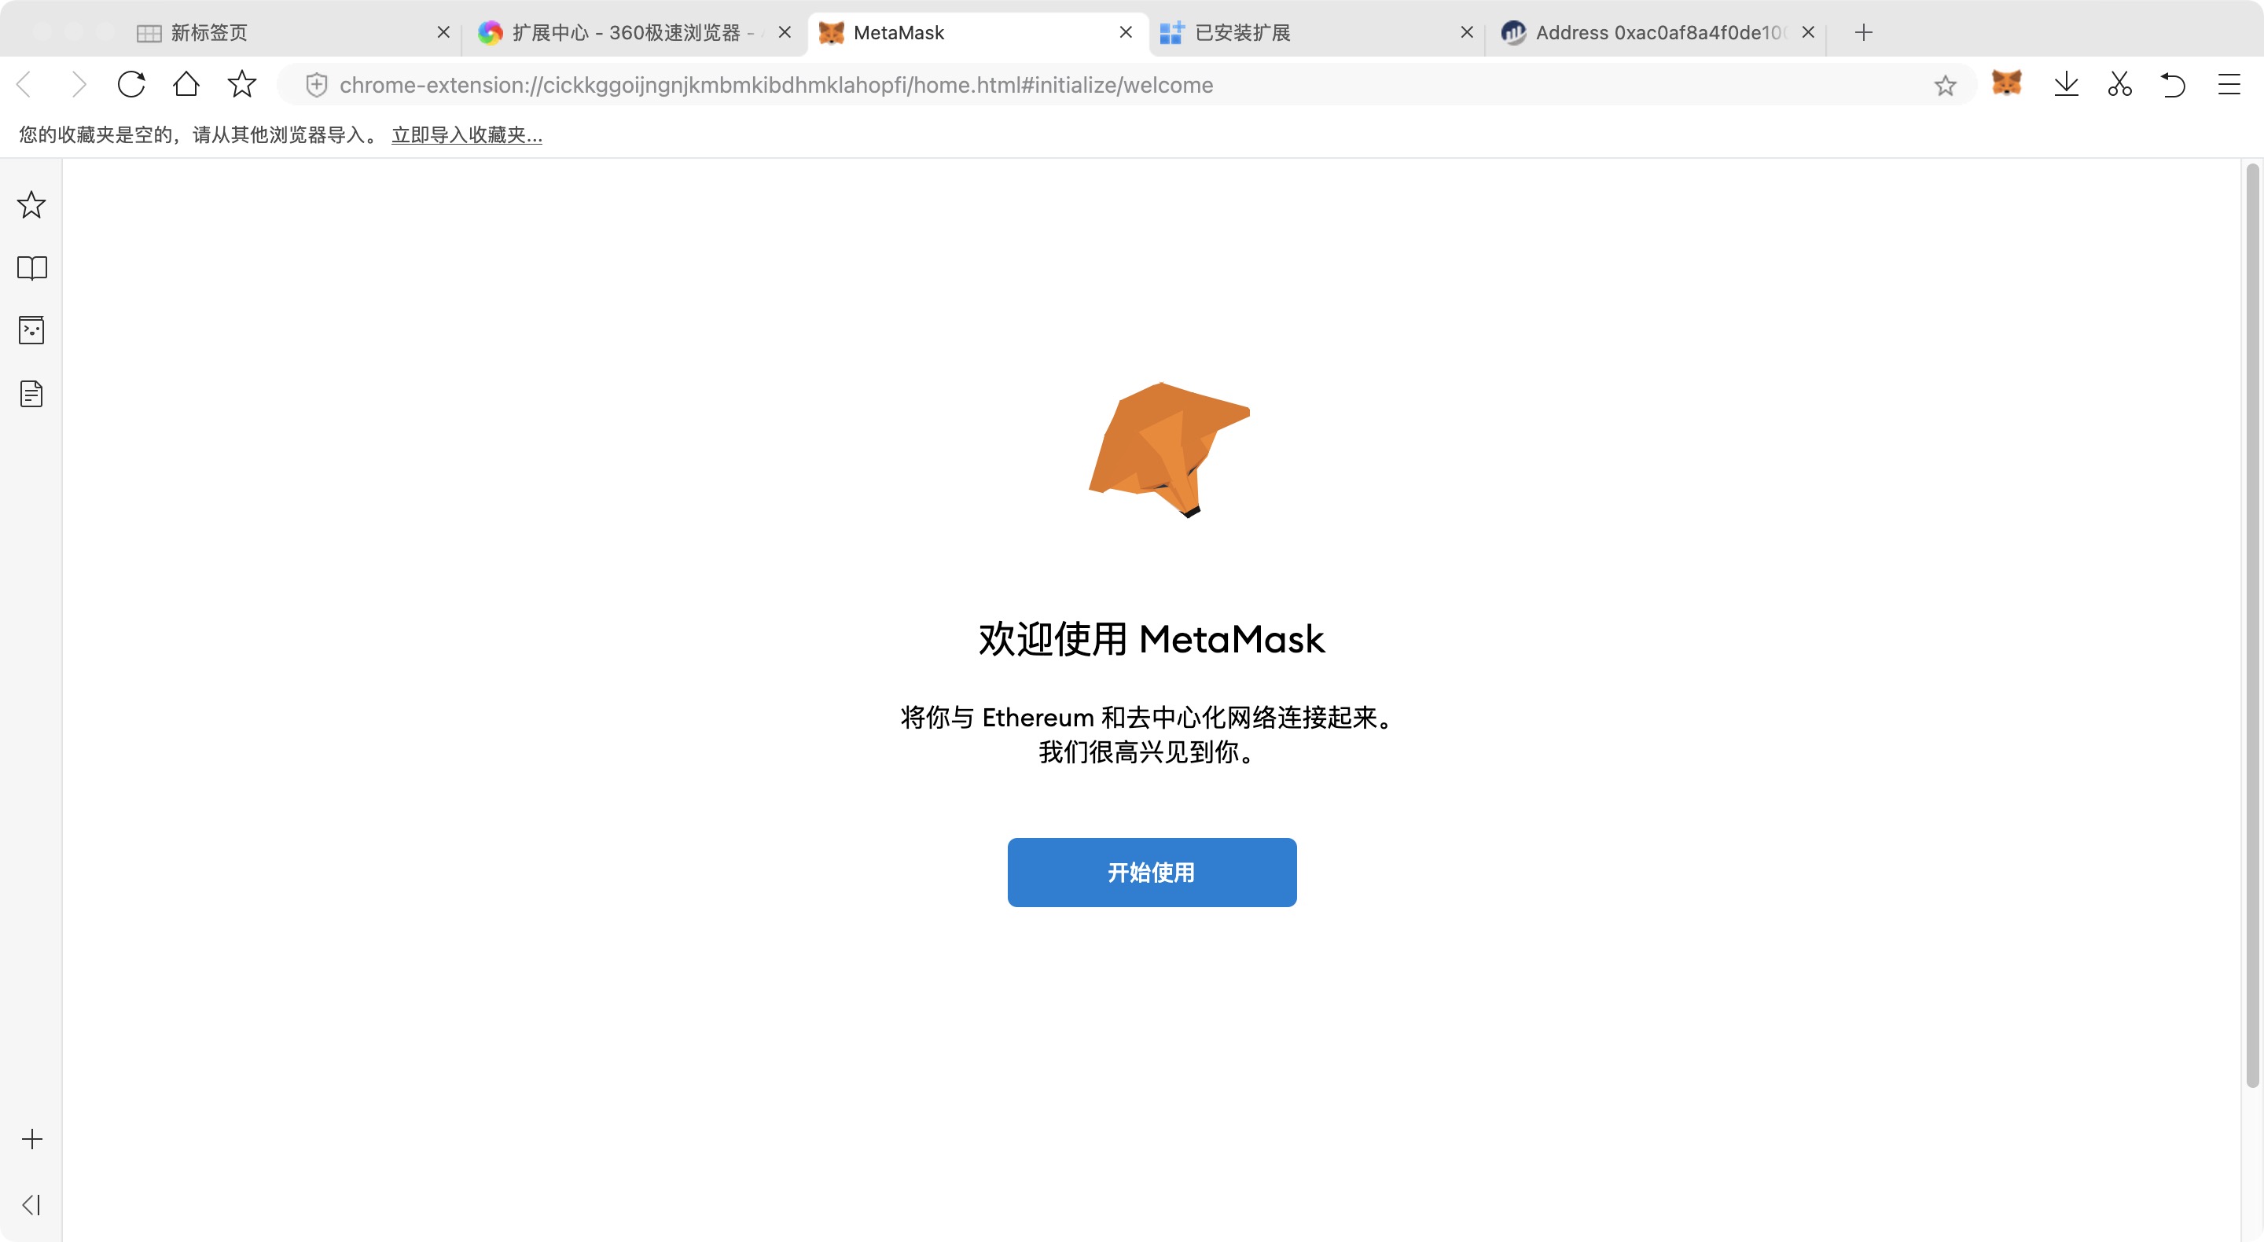Open a new tab with plus button
Image resolution: width=2264 pixels, height=1242 pixels.
click(1863, 32)
